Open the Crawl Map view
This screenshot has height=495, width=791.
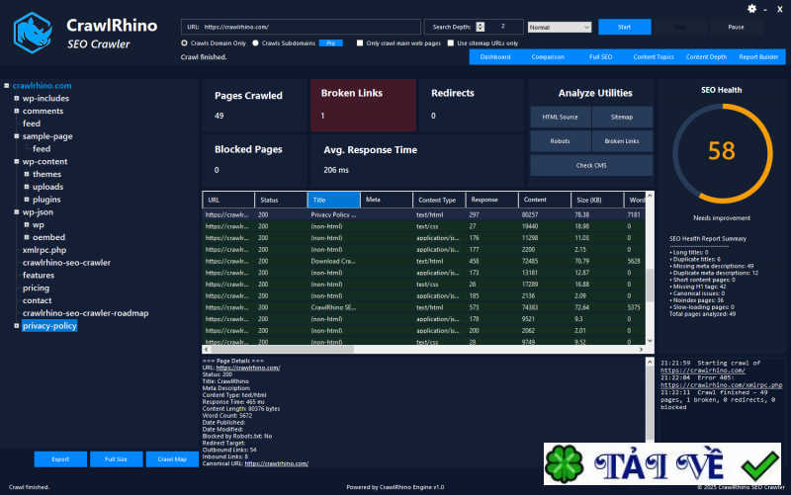pos(172,459)
